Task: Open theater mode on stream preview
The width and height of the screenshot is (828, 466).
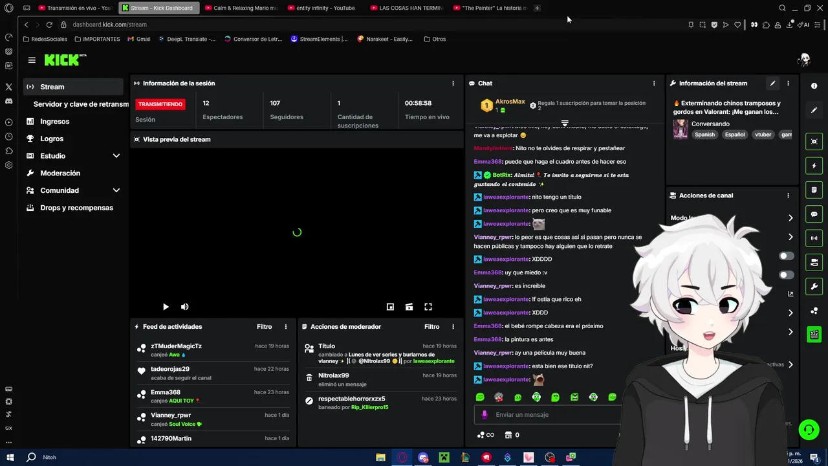Action: (409, 307)
